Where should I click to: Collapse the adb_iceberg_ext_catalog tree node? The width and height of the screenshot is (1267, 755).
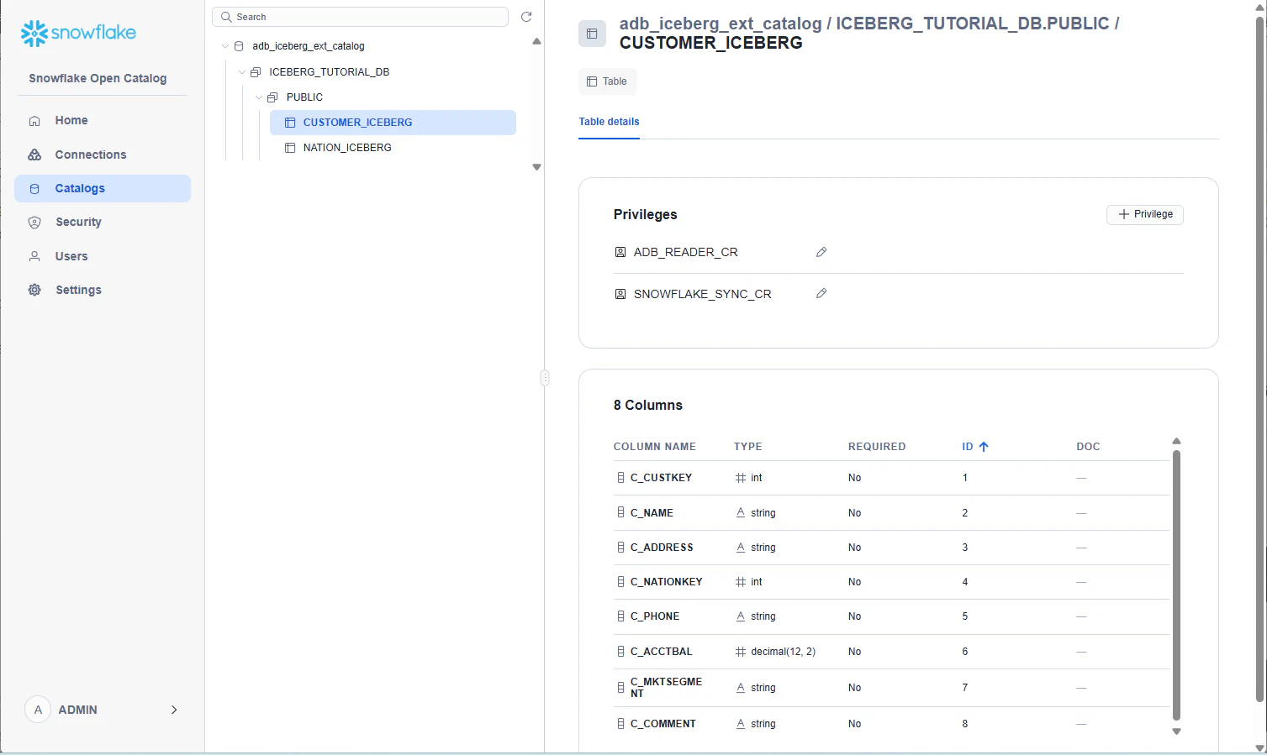[x=224, y=46]
